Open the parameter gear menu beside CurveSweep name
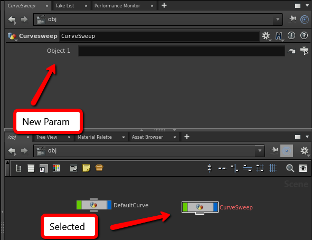 tap(266, 36)
